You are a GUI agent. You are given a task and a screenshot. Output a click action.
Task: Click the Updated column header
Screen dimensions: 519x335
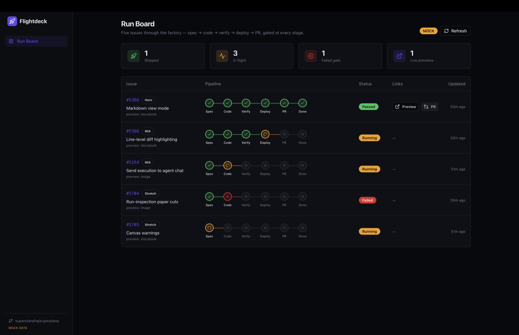[x=457, y=84]
